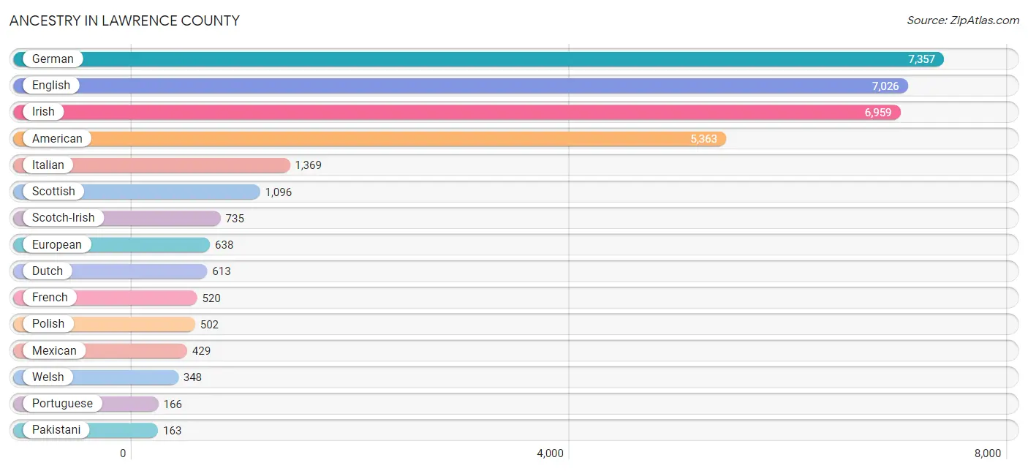The width and height of the screenshot is (1028, 471).
Task: Click the 4,000 axis tick label
Action: point(550,453)
